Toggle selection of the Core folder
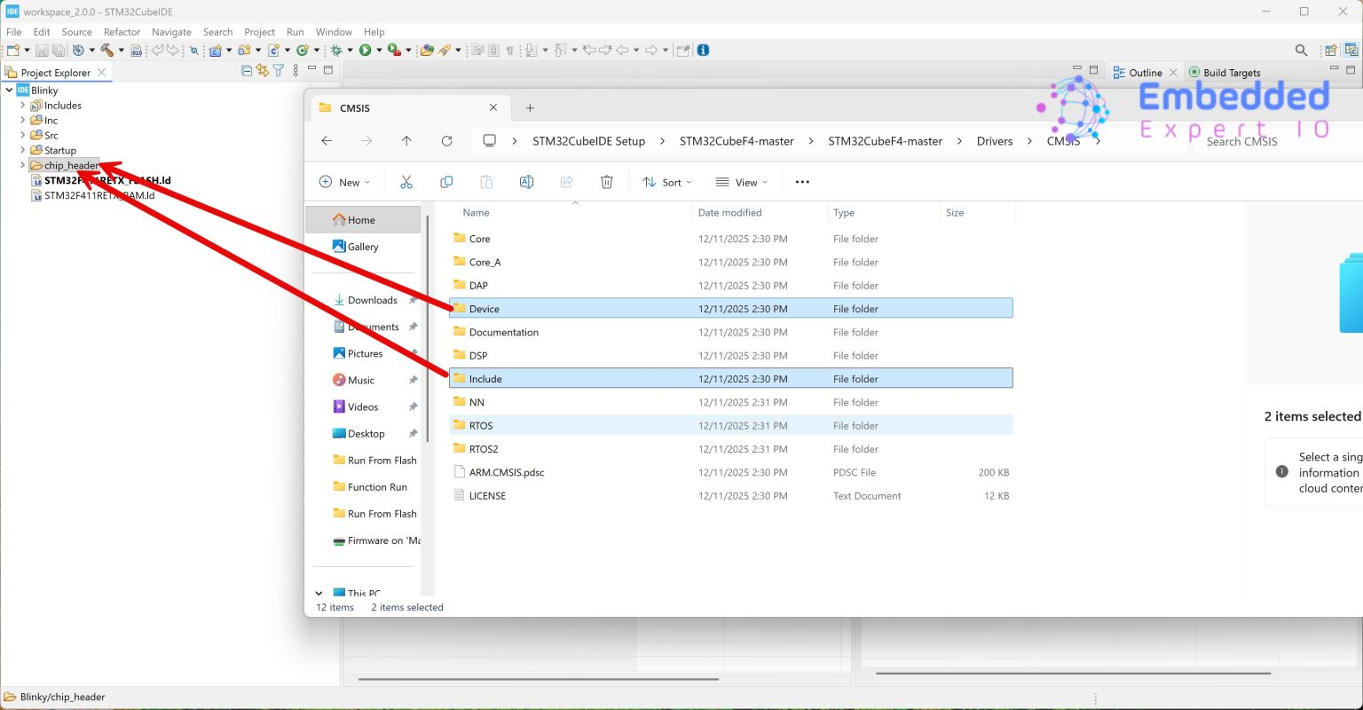 [479, 238]
